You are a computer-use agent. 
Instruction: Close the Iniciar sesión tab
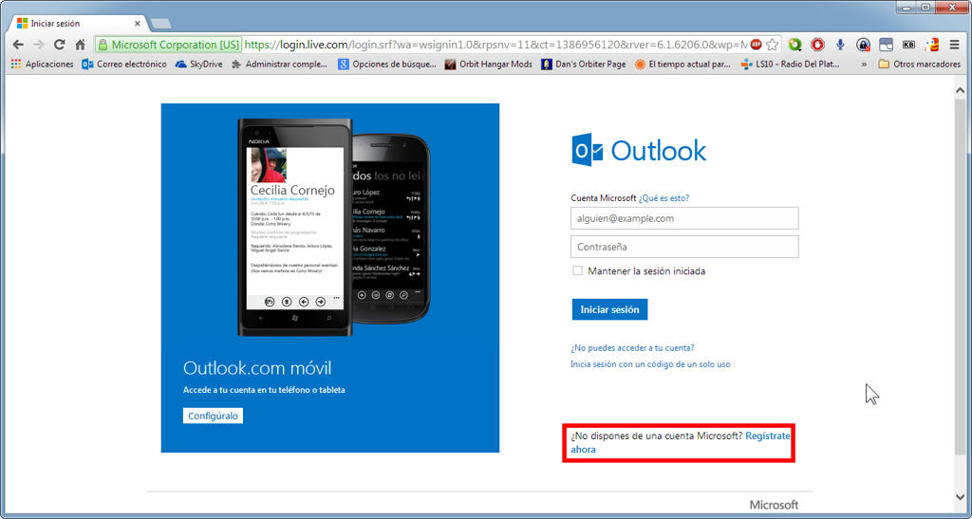tap(138, 24)
